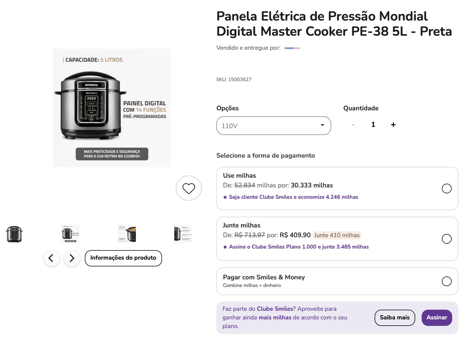This screenshot has width=470, height=337.
Task: Show next product image with right arrow
Action: [72, 258]
